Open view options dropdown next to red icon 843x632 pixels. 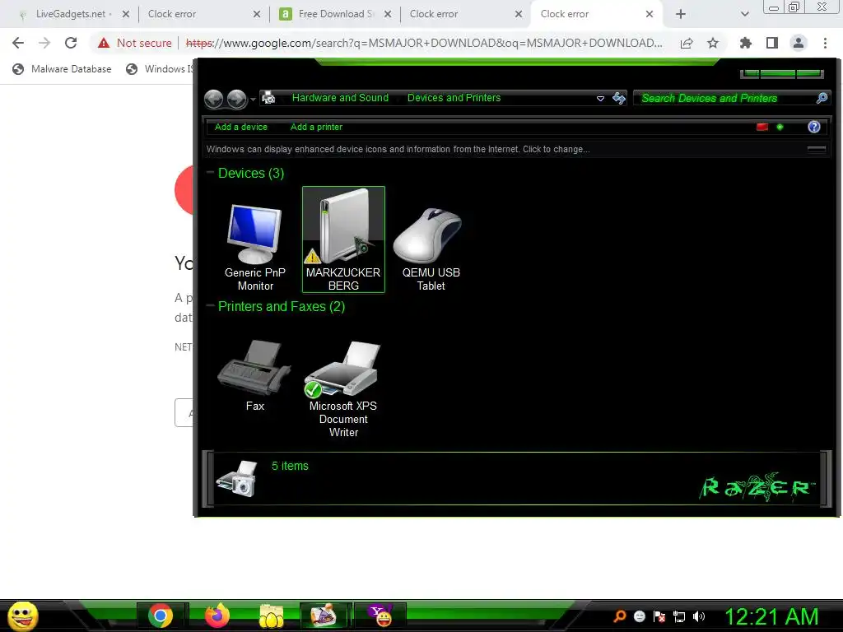point(780,127)
